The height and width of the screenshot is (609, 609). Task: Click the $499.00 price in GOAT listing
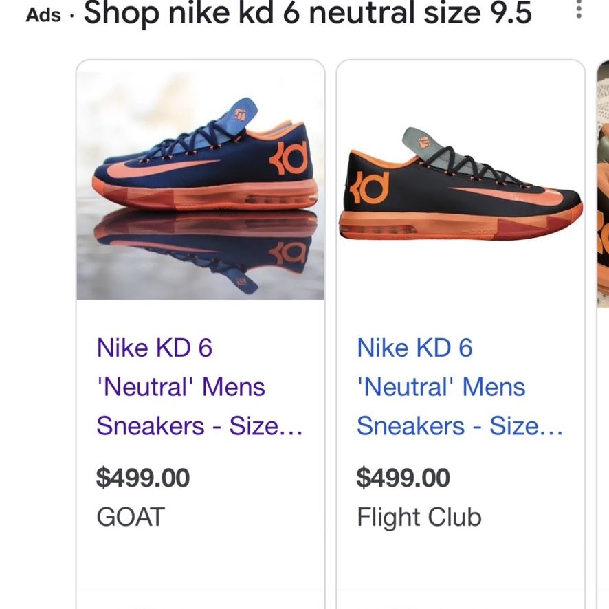[143, 478]
